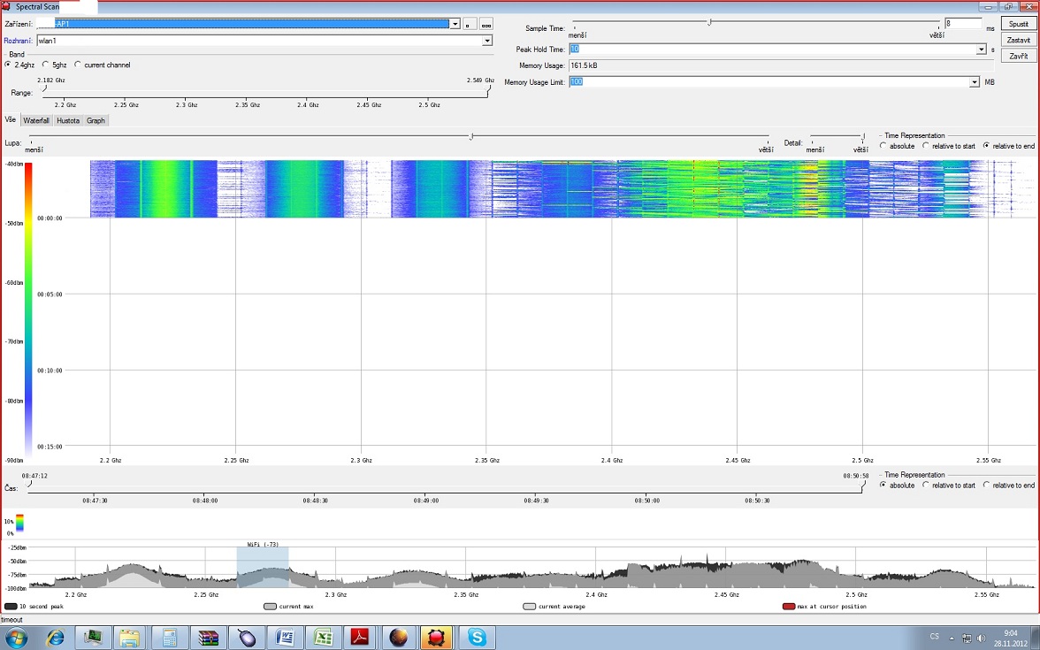This screenshot has width=1040, height=650.
Task: Open the globe browser icon in the taskbar
Action: coord(399,639)
